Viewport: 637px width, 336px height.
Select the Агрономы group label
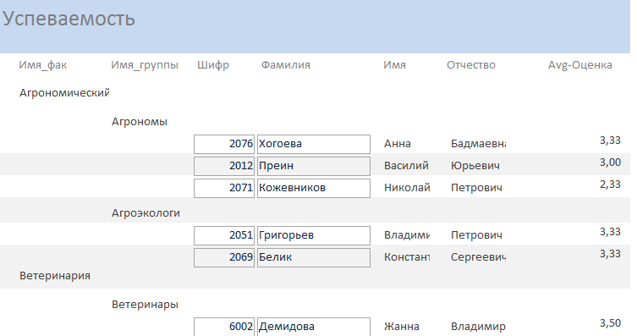coord(140,122)
